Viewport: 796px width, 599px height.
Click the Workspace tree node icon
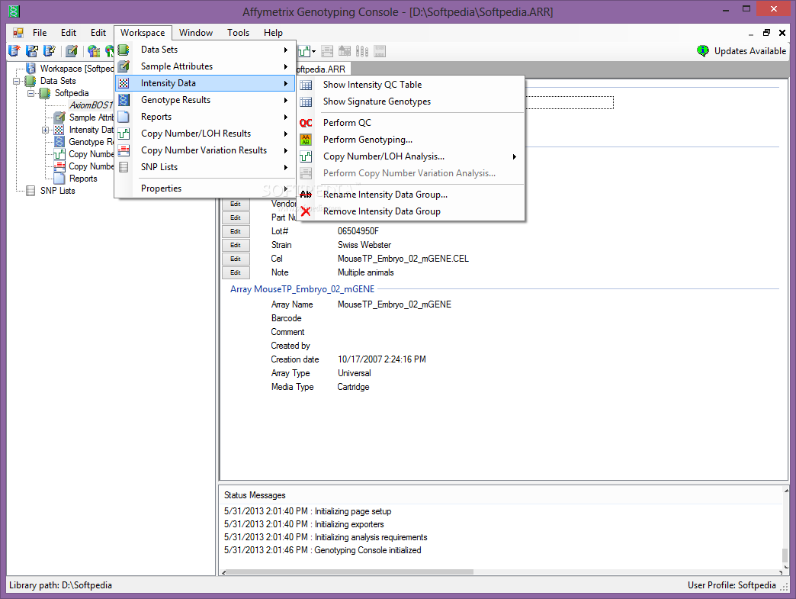click(31, 68)
